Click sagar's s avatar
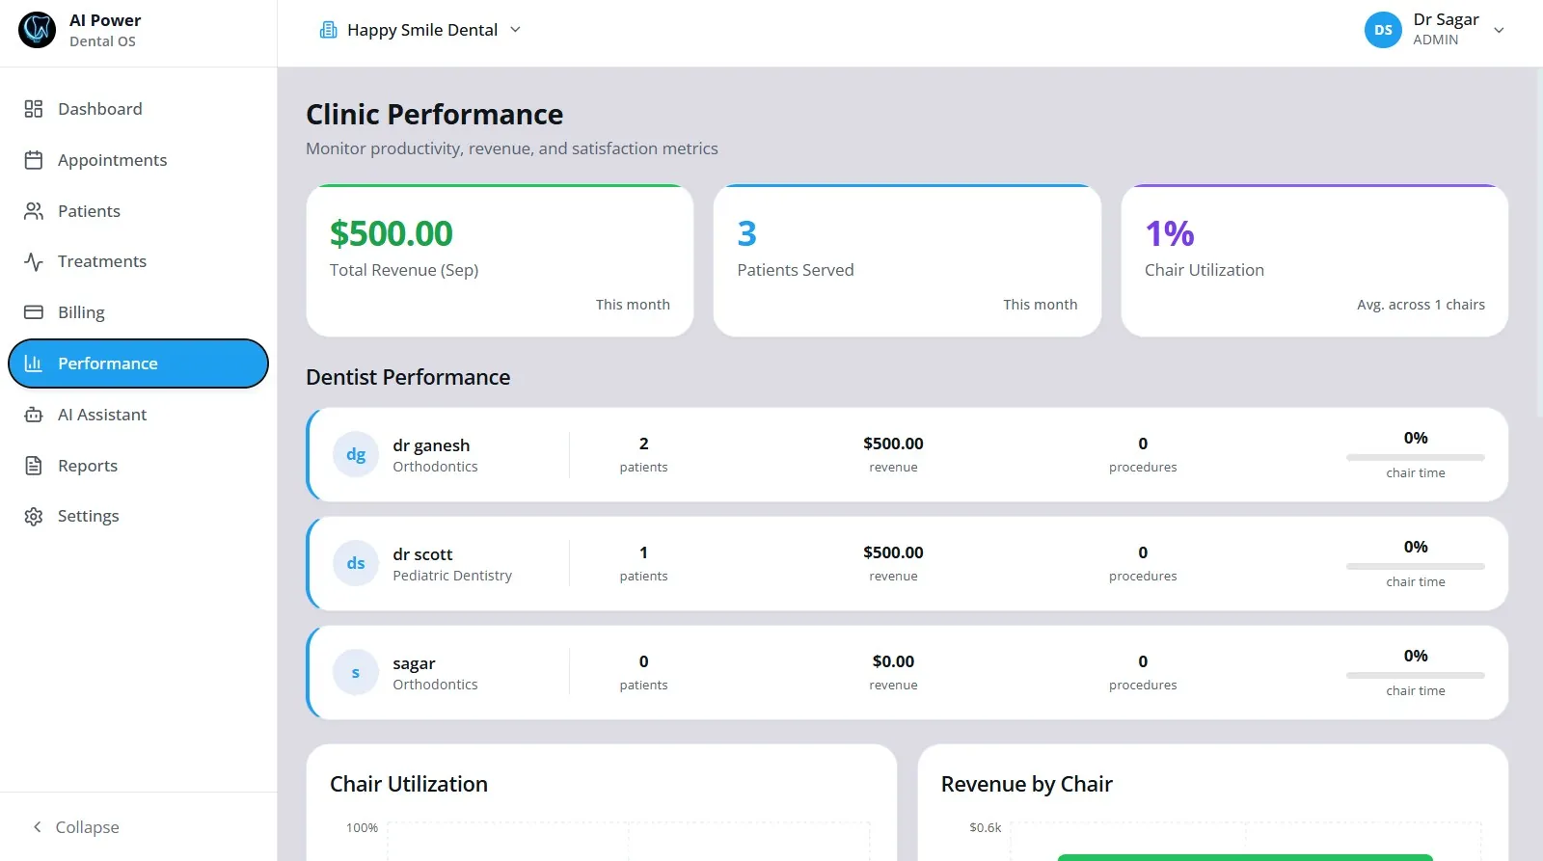Image resolution: width=1543 pixels, height=861 pixels. [356, 672]
